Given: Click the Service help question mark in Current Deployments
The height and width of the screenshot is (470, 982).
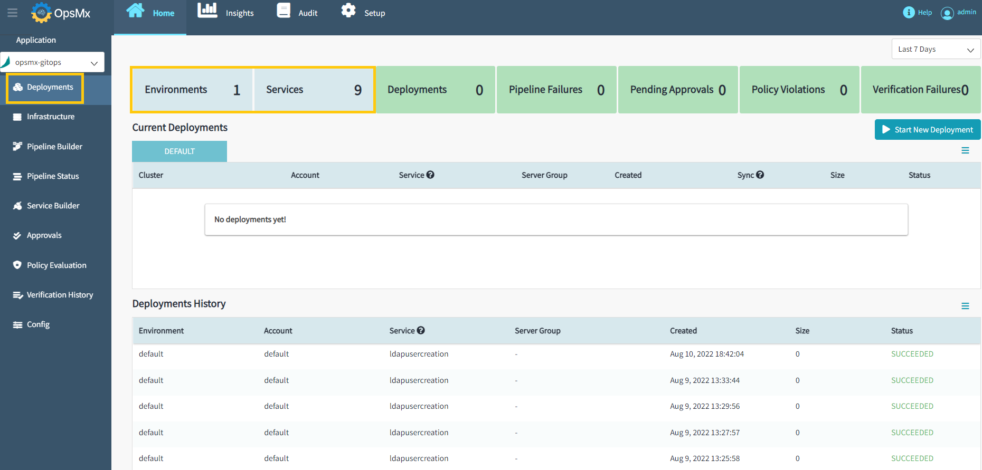Looking at the screenshot, I should [x=430, y=175].
